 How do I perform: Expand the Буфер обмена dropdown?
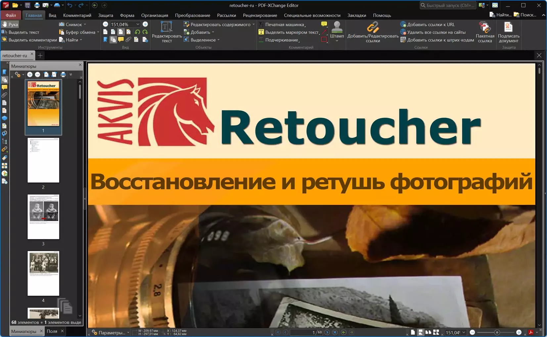[98, 32]
